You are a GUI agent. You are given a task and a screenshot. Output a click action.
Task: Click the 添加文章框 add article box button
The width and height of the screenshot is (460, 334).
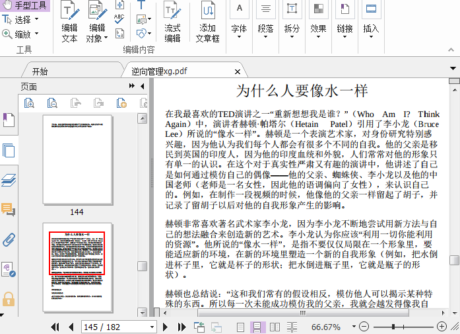tap(207, 22)
